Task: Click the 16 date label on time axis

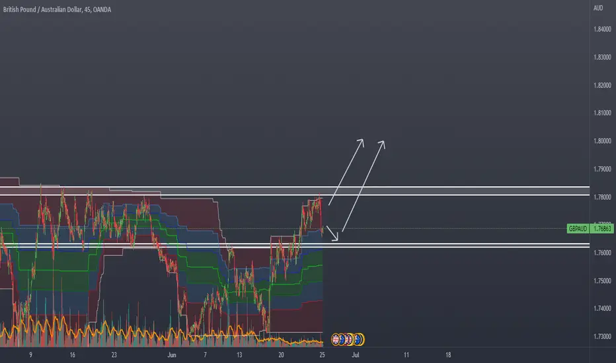Action: tap(72, 355)
